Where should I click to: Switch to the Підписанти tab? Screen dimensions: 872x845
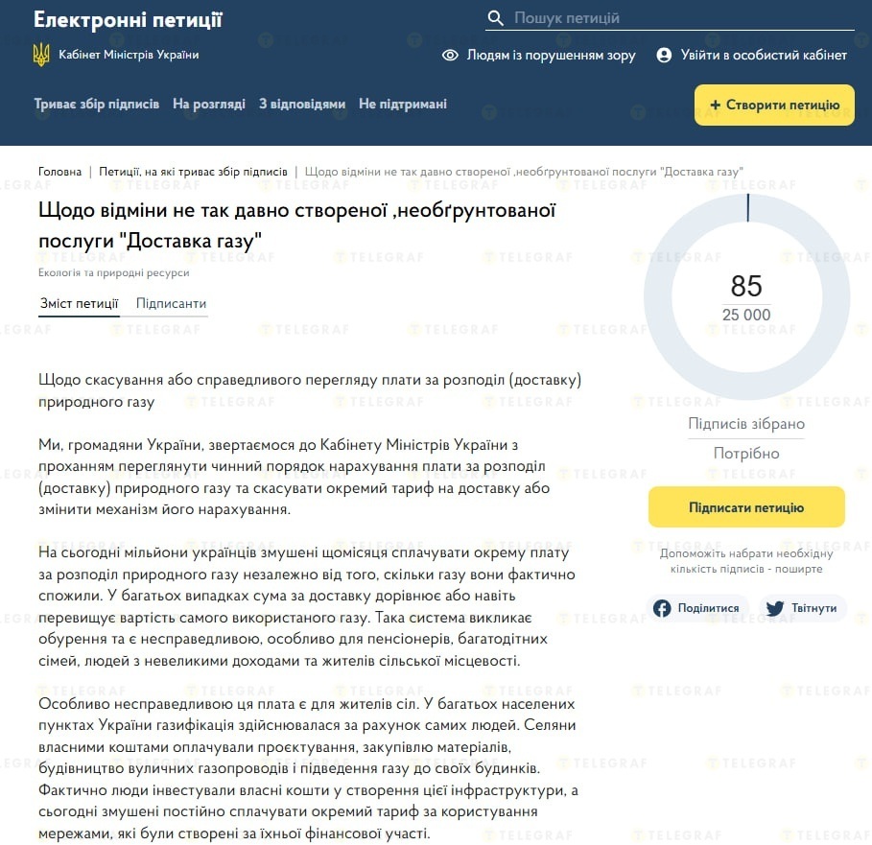pyautogui.click(x=172, y=303)
